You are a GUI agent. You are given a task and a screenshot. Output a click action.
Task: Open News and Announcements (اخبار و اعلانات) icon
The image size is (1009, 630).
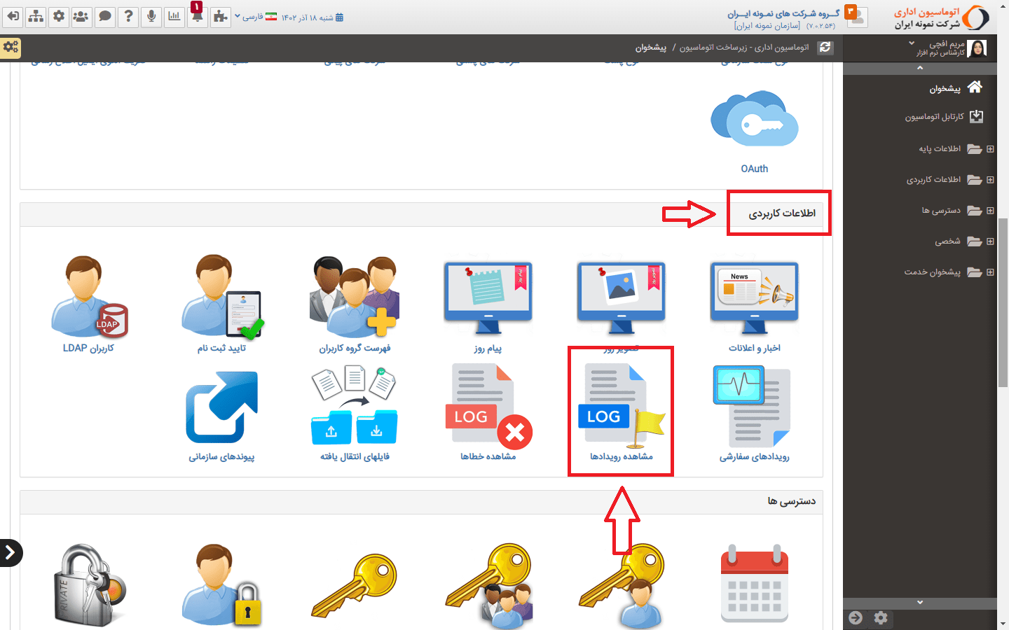tap(754, 296)
